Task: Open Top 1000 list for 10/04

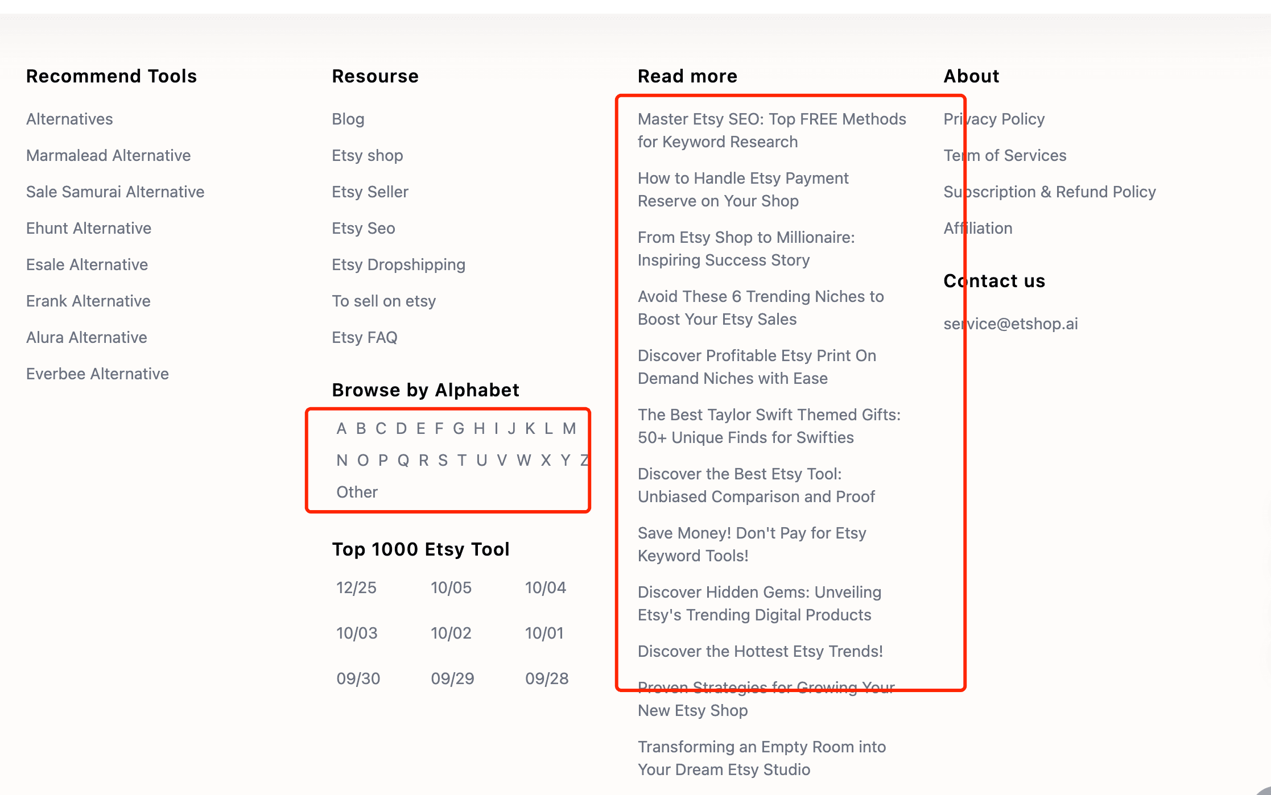Action: tap(546, 587)
